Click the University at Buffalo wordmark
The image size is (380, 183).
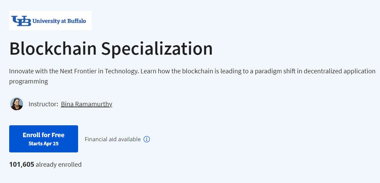(x=59, y=21)
